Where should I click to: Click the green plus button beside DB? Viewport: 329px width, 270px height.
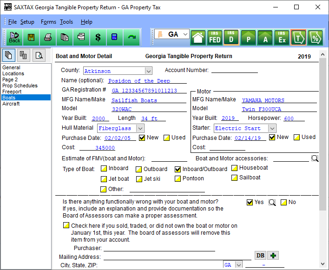[x=273, y=256]
